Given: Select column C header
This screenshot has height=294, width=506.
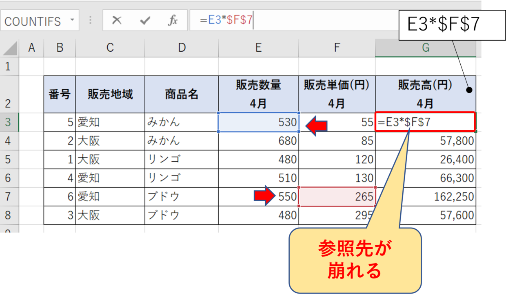Looking at the screenshot, I should [110, 48].
